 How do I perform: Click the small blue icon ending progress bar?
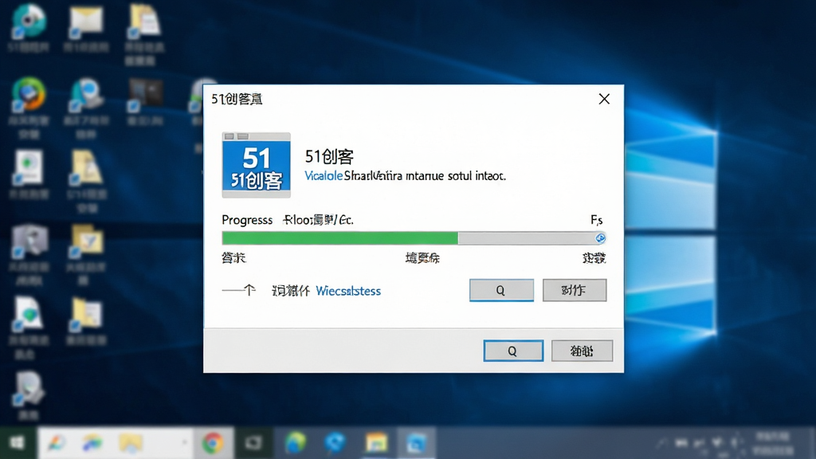[x=600, y=237]
